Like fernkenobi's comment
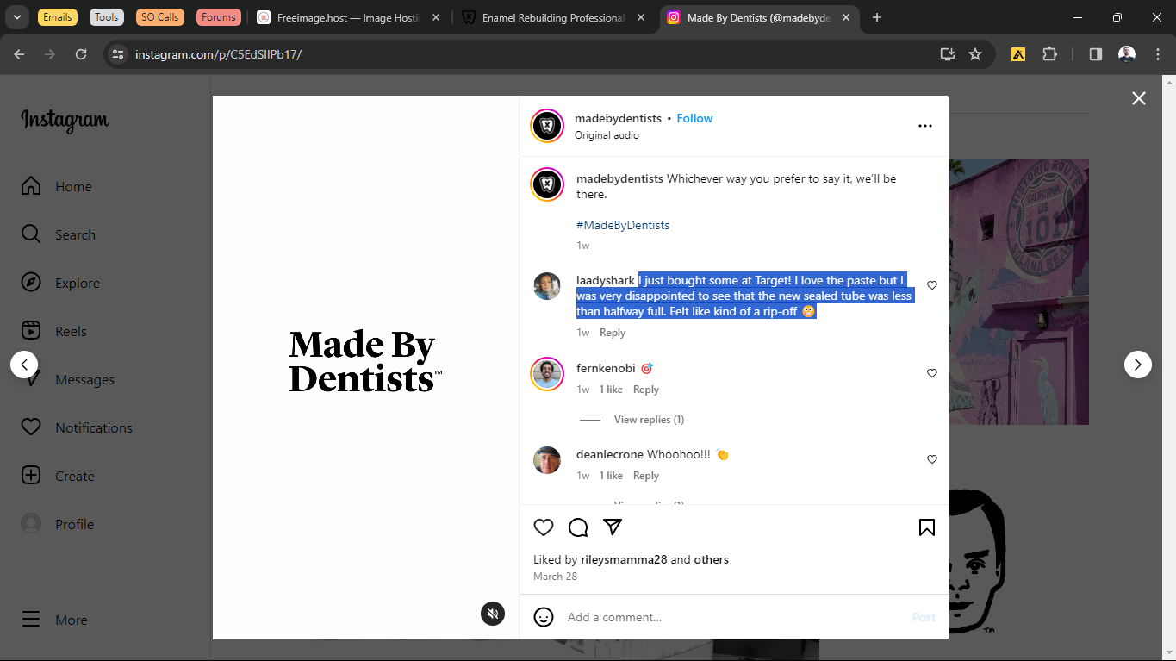1176x661 pixels. 931,373
